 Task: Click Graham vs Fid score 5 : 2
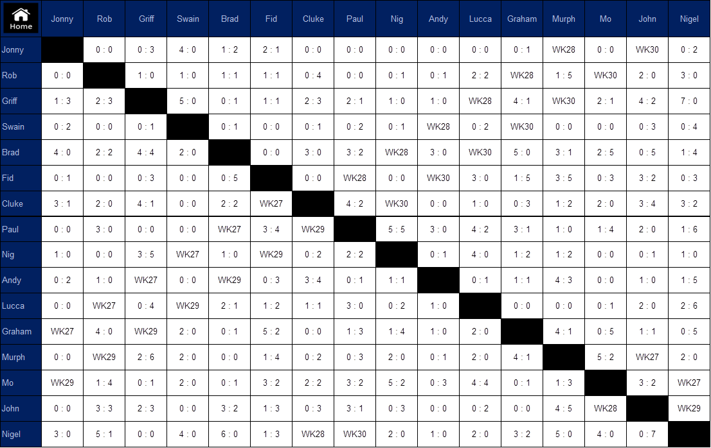(271, 331)
